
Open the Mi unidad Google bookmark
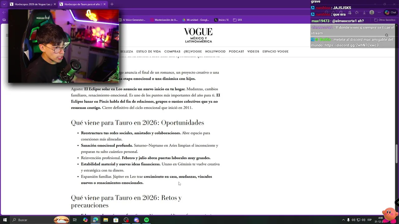pos(196,20)
